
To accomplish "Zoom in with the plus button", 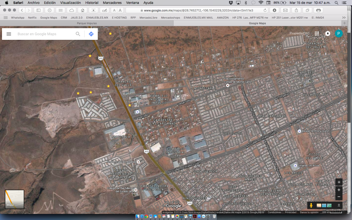I will (x=339, y=190).
